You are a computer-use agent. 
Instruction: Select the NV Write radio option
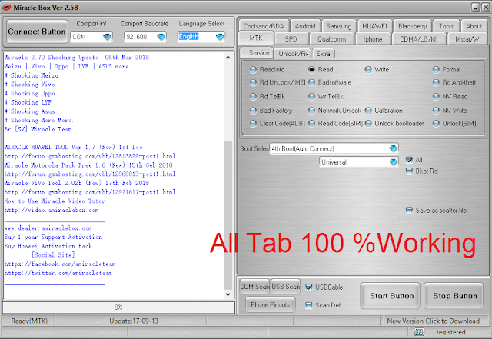coord(436,111)
